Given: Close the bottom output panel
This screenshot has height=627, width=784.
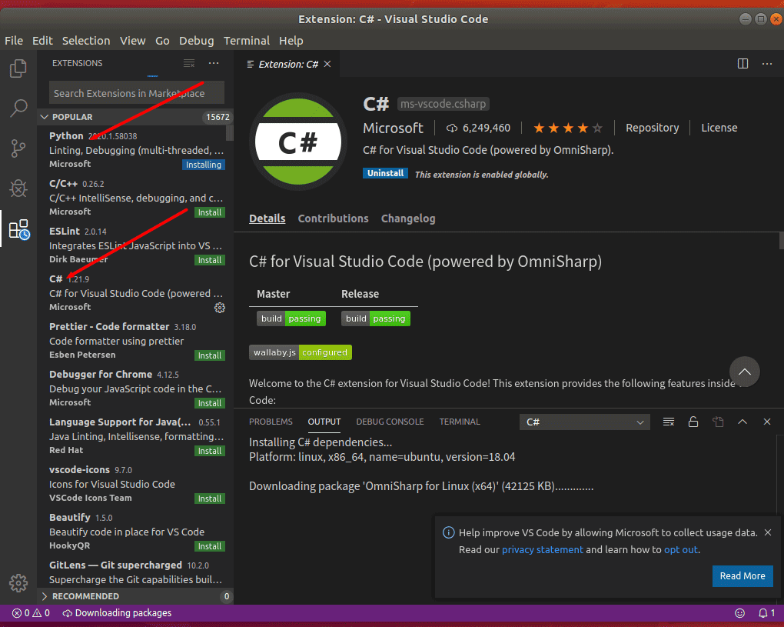Looking at the screenshot, I should tap(767, 422).
